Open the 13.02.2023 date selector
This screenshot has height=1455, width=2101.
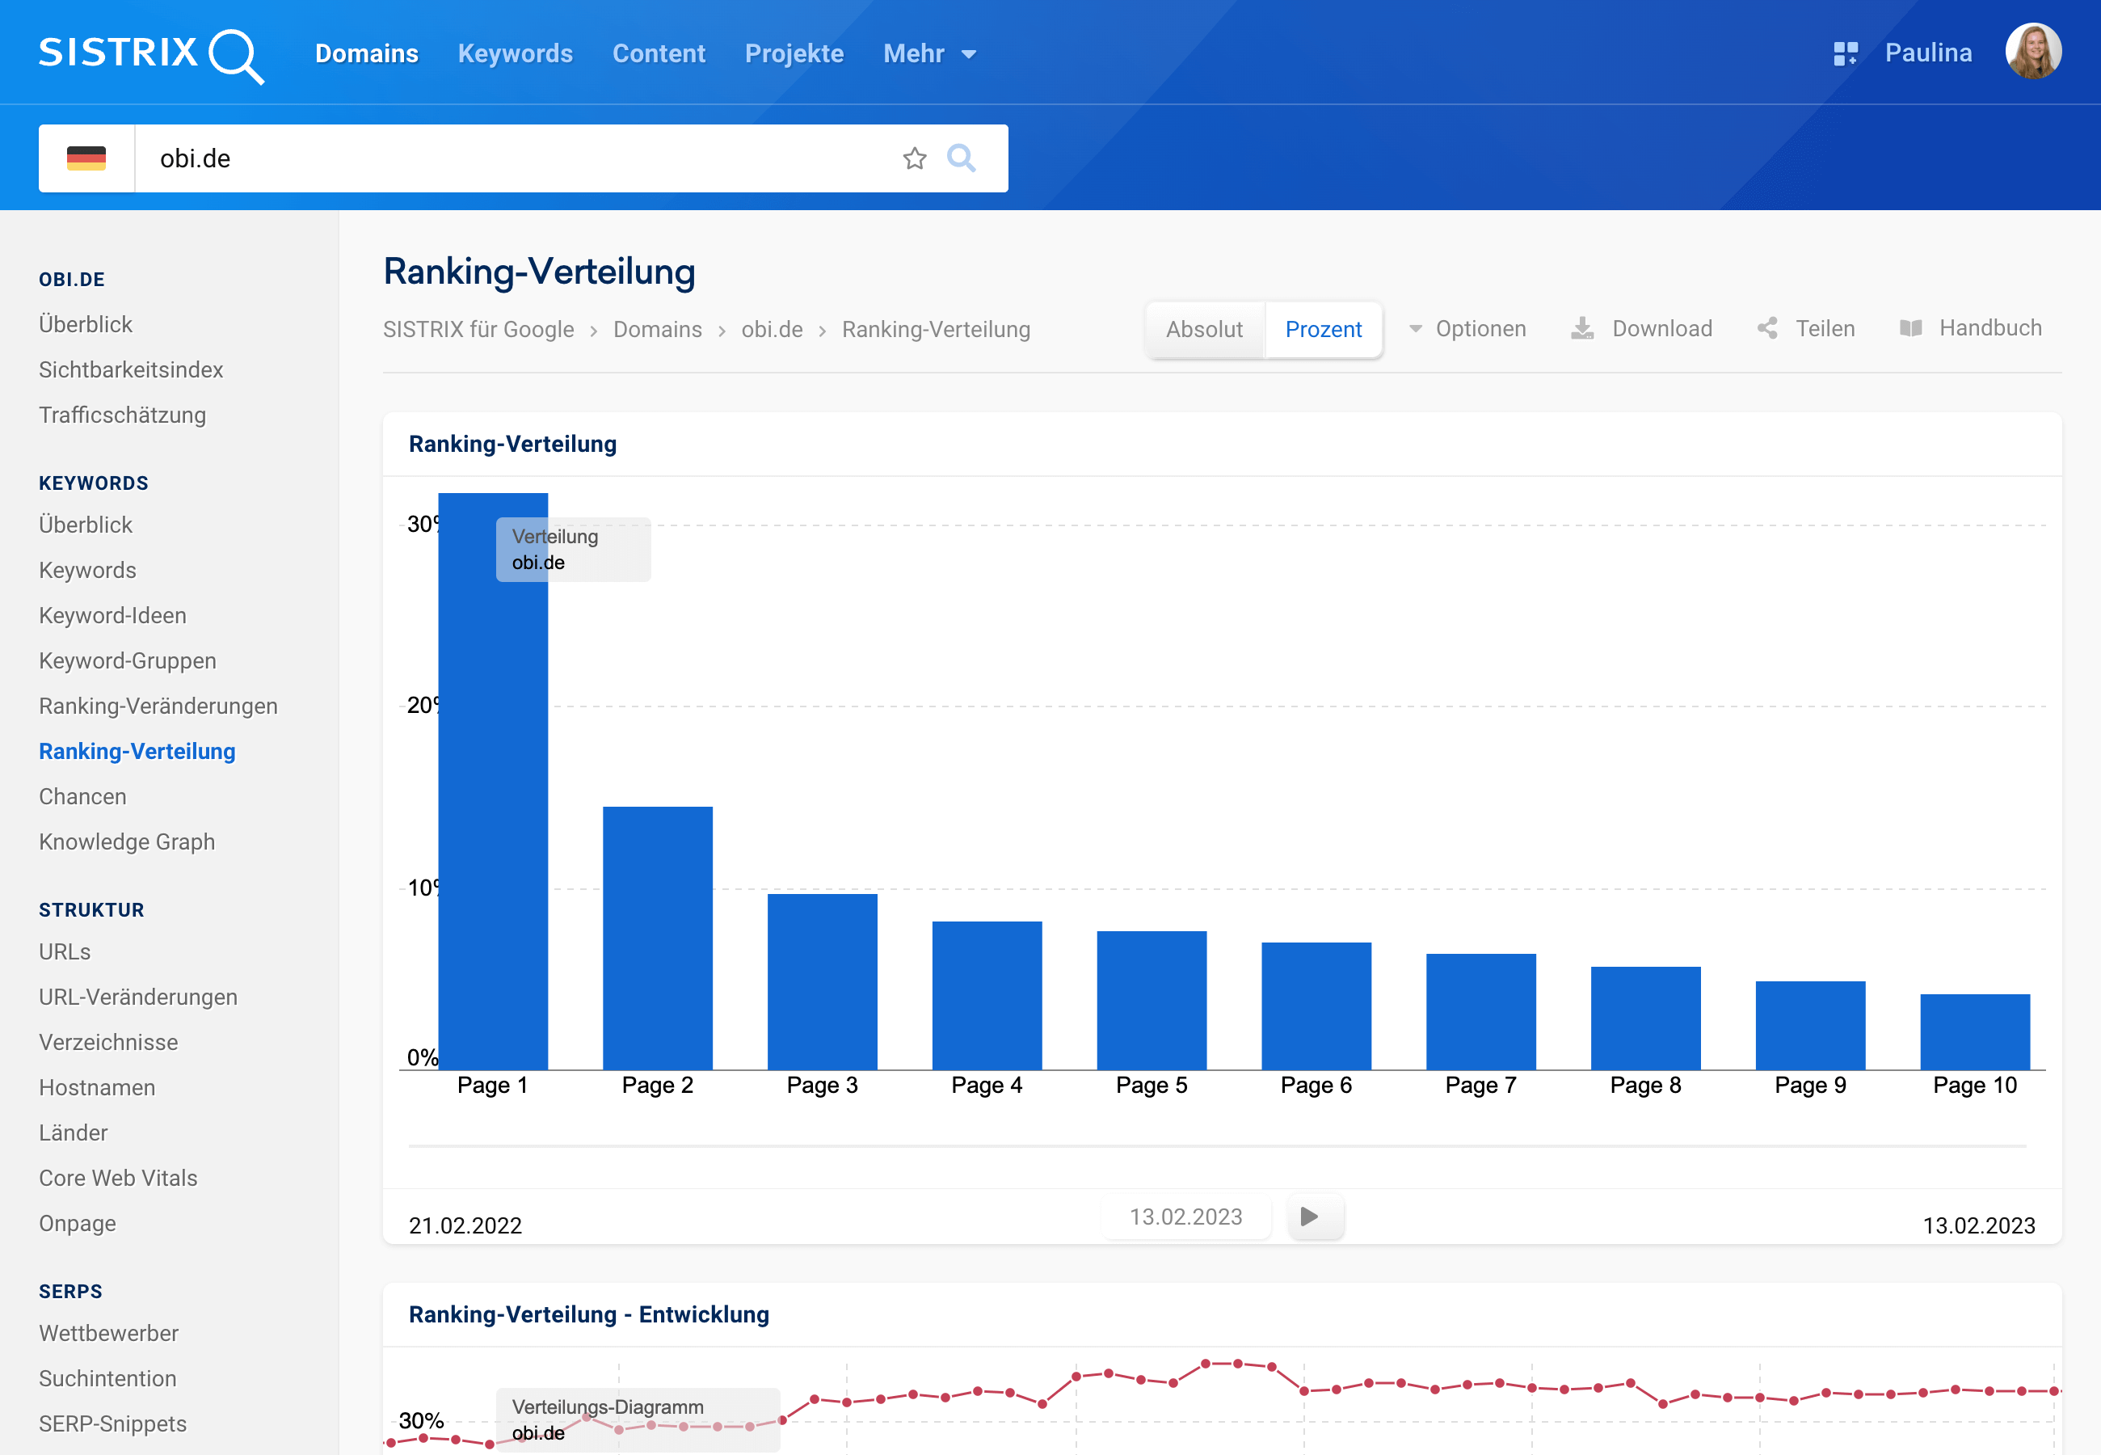[x=1185, y=1217]
